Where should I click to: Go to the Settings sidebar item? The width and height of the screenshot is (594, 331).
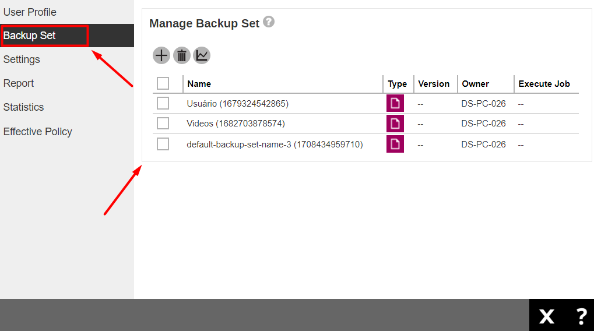[x=22, y=59]
